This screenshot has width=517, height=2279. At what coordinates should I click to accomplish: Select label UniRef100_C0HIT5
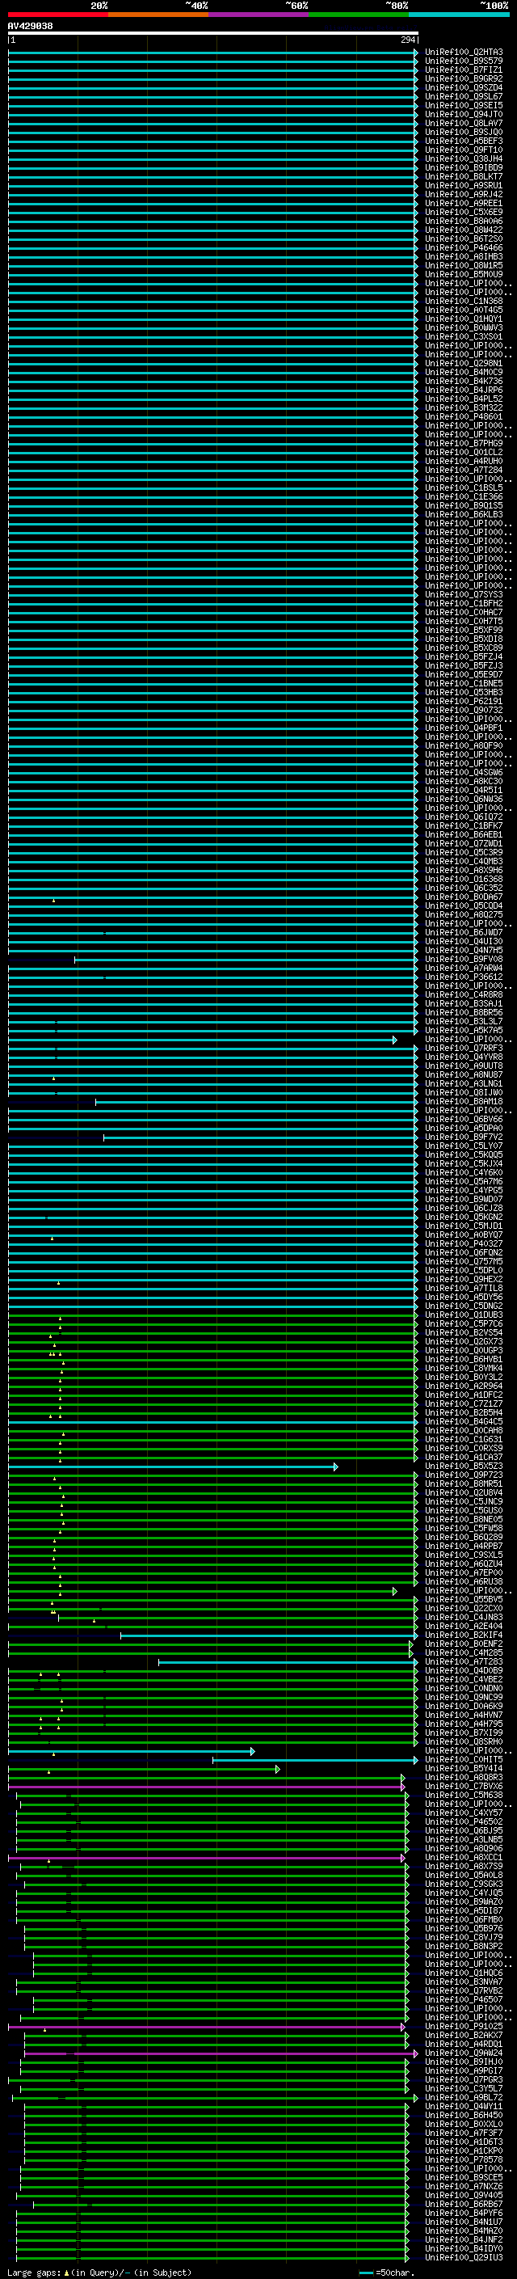[x=464, y=1760]
